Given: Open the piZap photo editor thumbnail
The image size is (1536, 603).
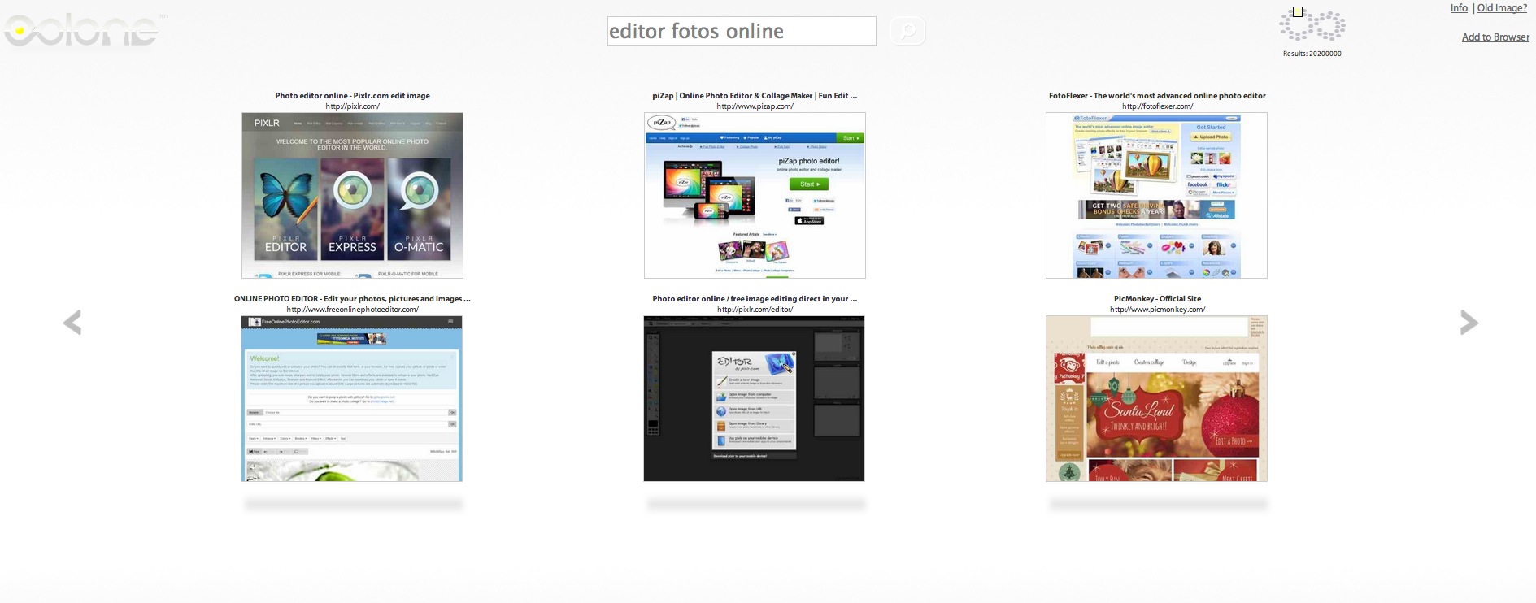Looking at the screenshot, I should pyautogui.click(x=755, y=196).
